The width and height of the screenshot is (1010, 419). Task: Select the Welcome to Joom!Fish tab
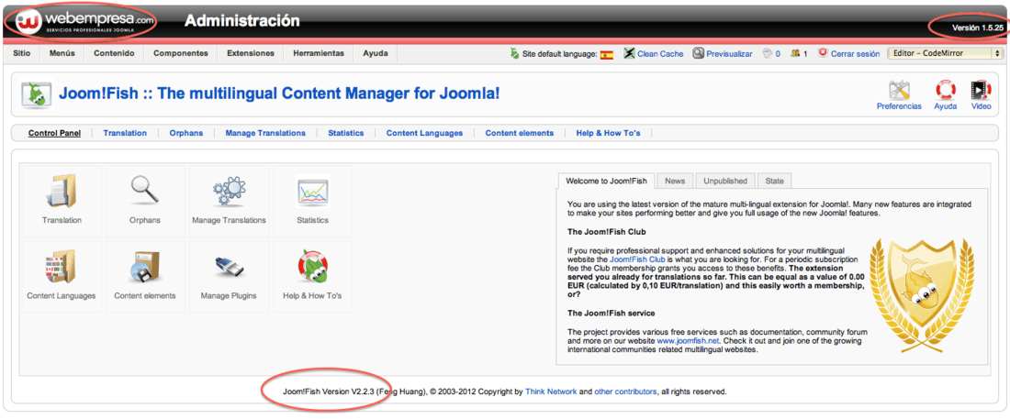pyautogui.click(x=607, y=181)
